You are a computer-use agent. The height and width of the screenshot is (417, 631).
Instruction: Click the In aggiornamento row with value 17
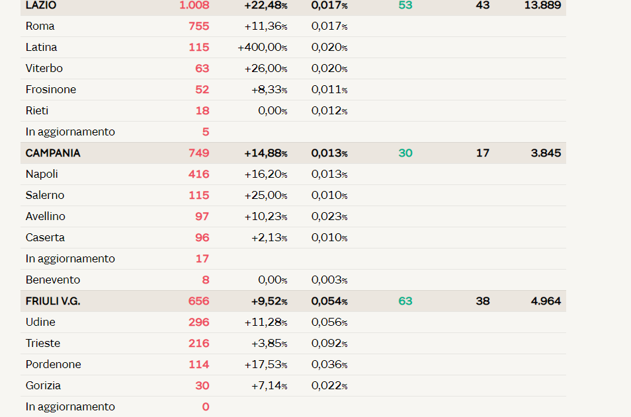(294, 258)
